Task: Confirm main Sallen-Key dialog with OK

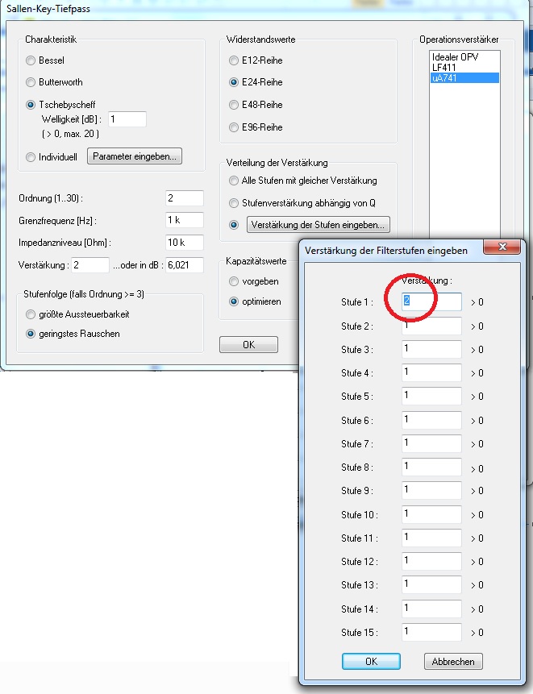Action: coord(249,344)
